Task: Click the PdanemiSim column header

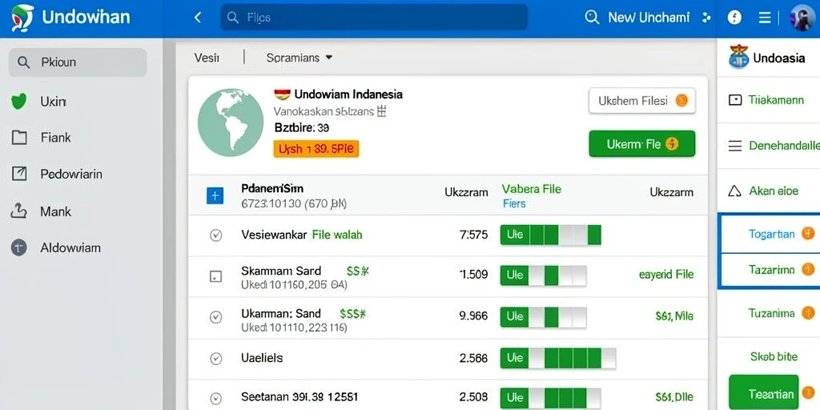Action: 272,188
